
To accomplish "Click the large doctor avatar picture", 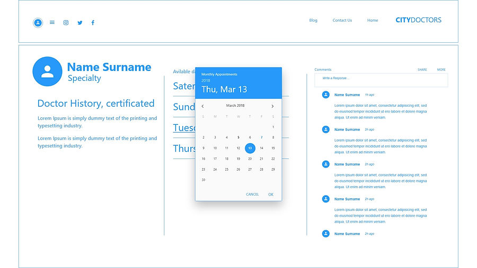I will 48,71.
